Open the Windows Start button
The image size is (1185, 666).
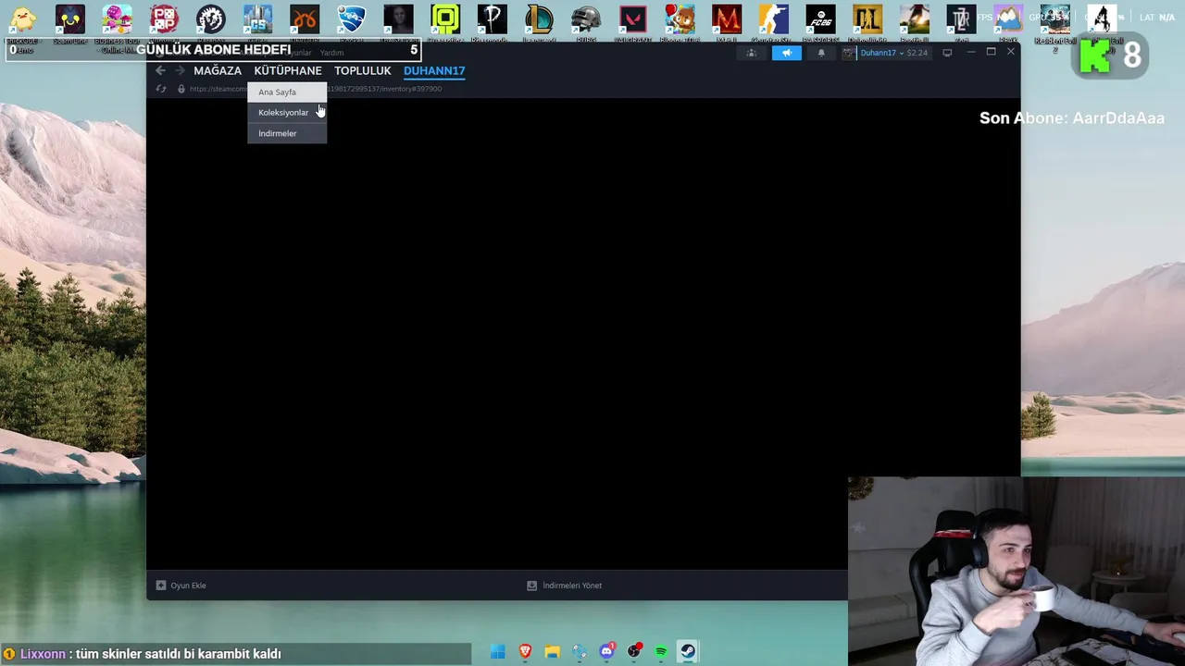tap(497, 652)
